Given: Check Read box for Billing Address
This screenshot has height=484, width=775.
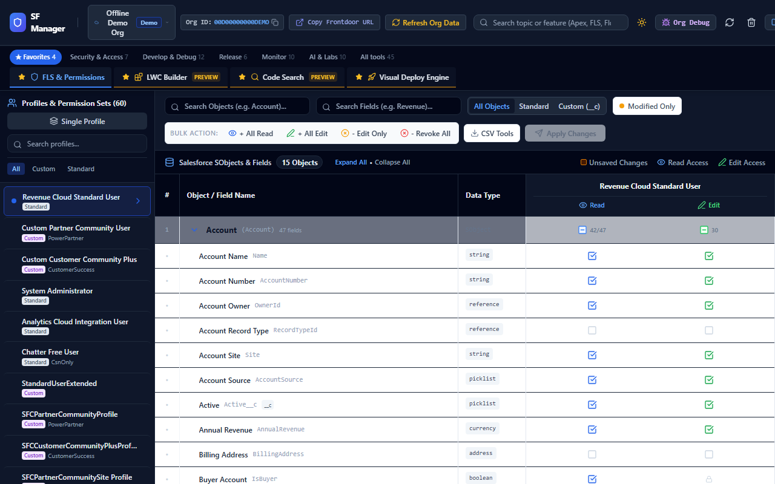Looking at the screenshot, I should pyautogui.click(x=592, y=454).
